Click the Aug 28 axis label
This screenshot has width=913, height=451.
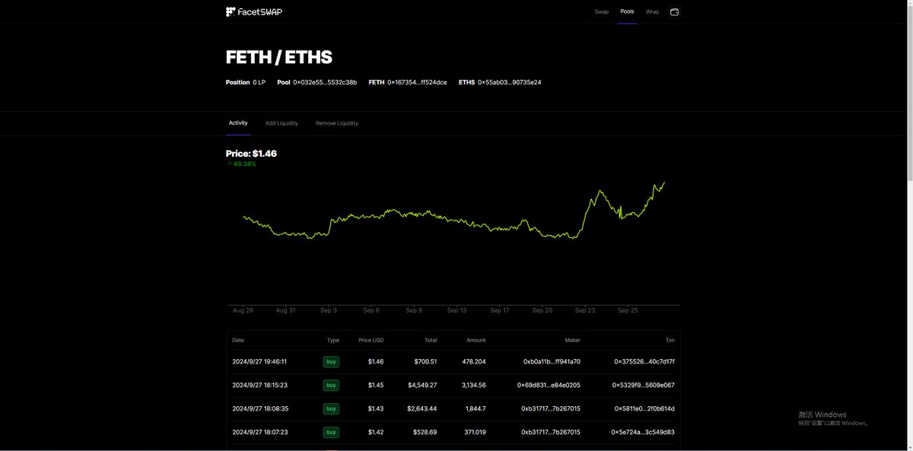click(243, 310)
